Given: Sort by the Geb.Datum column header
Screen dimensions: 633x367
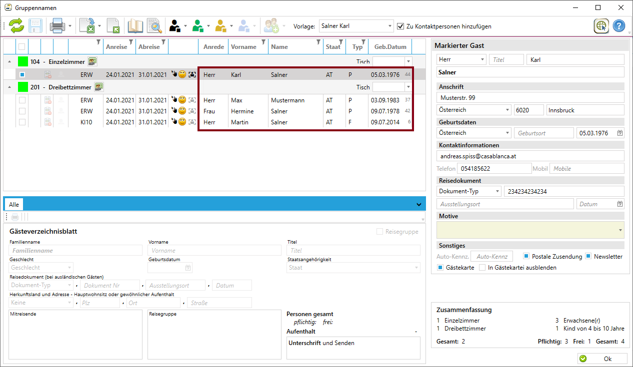Looking at the screenshot, I should coord(390,46).
